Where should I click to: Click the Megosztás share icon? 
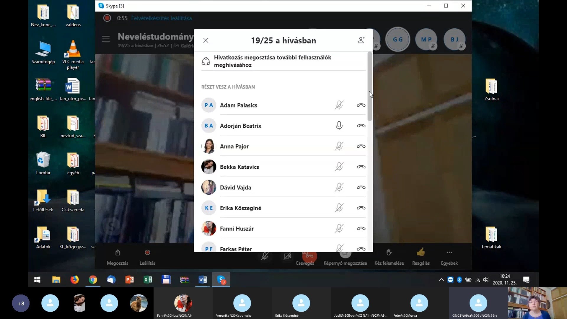pos(118,253)
